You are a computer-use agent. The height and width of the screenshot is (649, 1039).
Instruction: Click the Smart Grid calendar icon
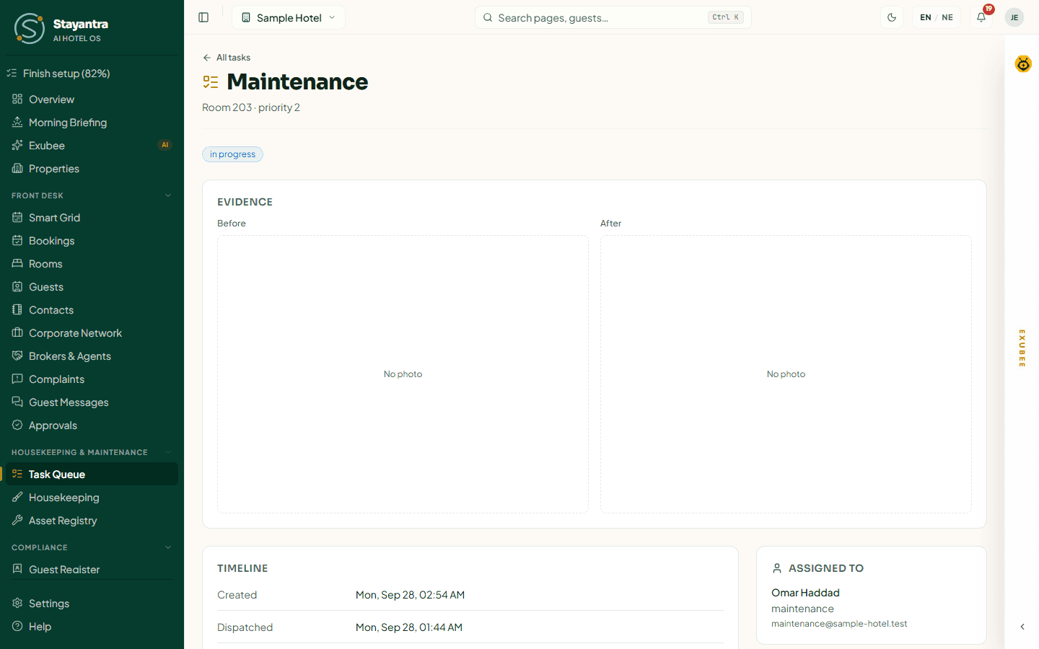(x=17, y=218)
